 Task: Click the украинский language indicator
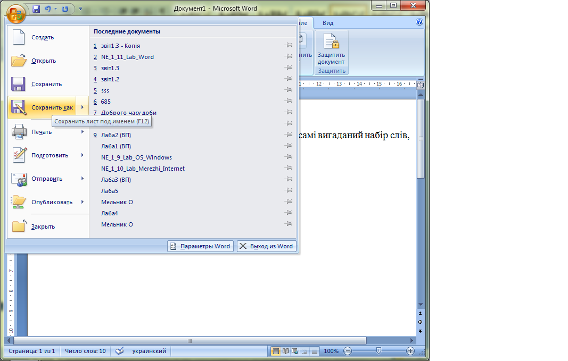click(x=149, y=351)
